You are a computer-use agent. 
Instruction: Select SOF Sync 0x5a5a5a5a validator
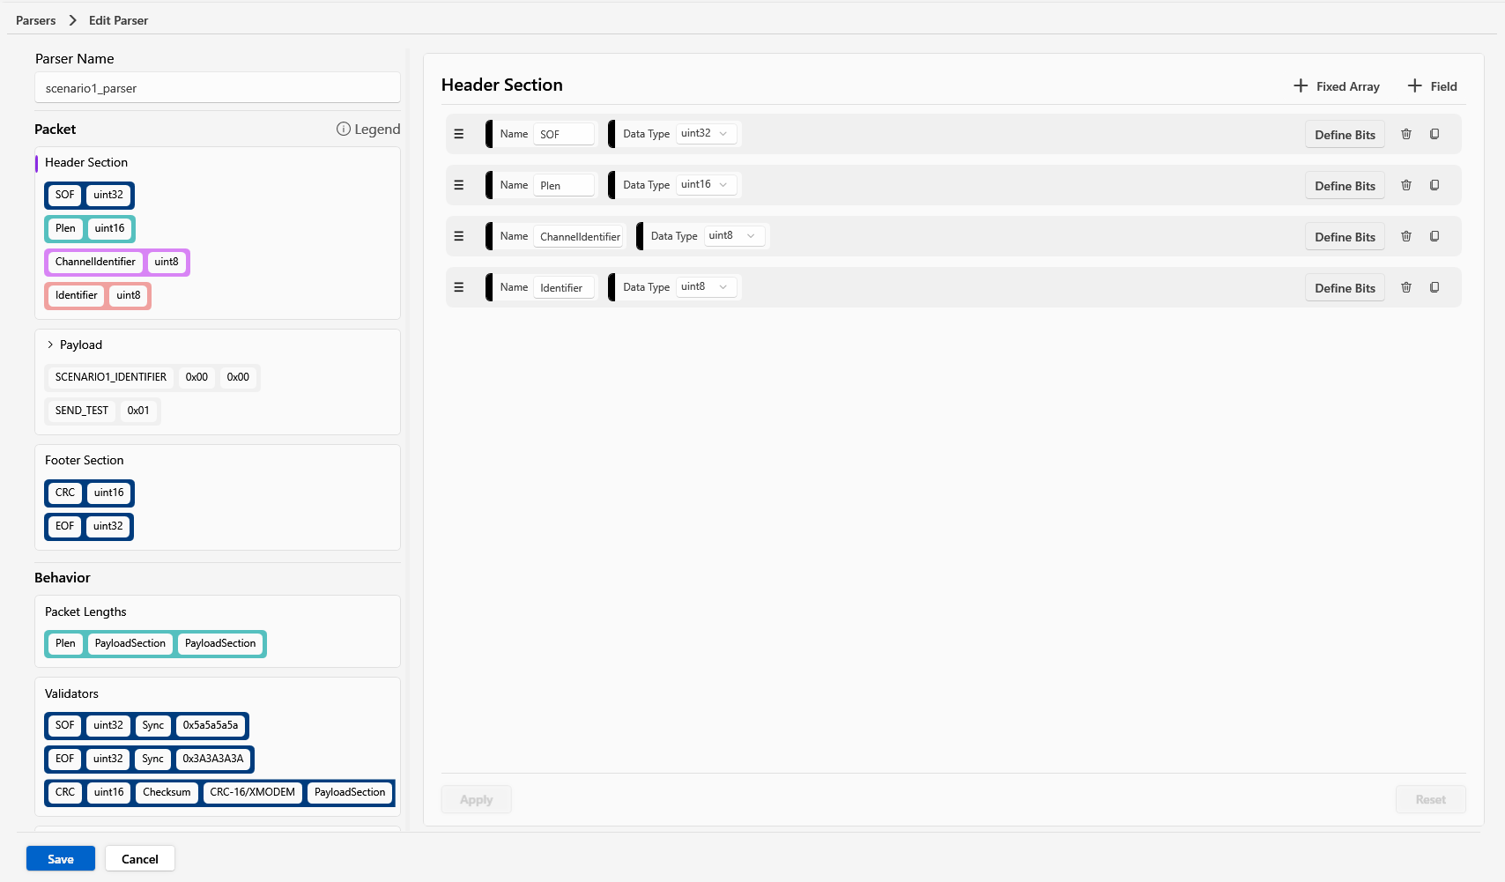[x=146, y=725]
